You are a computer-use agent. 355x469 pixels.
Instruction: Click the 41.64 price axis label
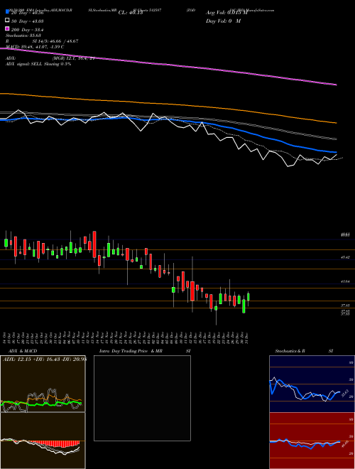pyautogui.click(x=345, y=281)
